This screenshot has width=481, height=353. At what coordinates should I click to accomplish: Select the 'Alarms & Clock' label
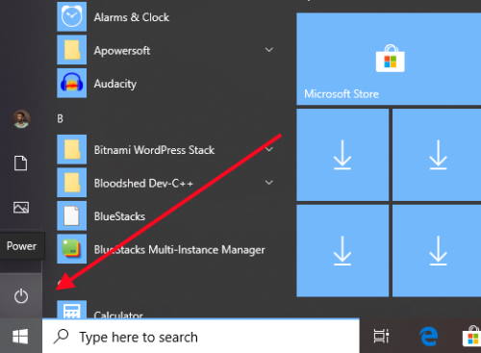tap(132, 17)
